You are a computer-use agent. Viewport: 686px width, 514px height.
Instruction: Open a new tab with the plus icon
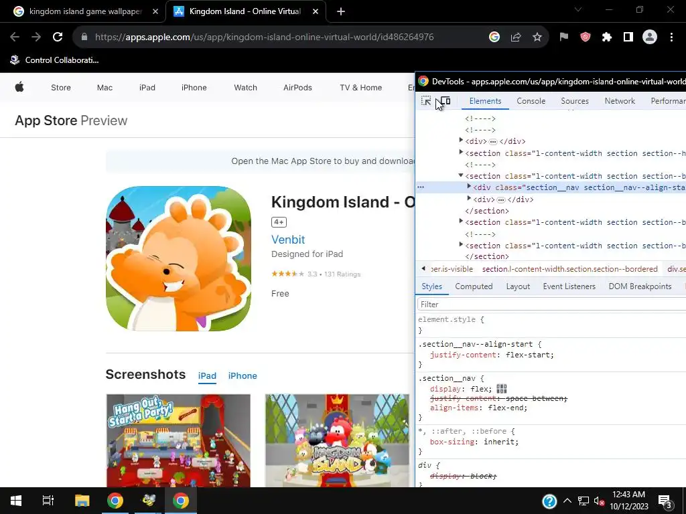(341, 11)
